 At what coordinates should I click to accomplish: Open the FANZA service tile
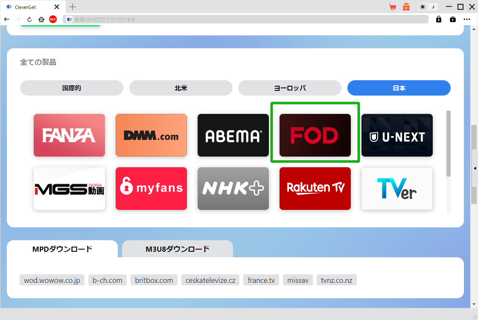[69, 135]
